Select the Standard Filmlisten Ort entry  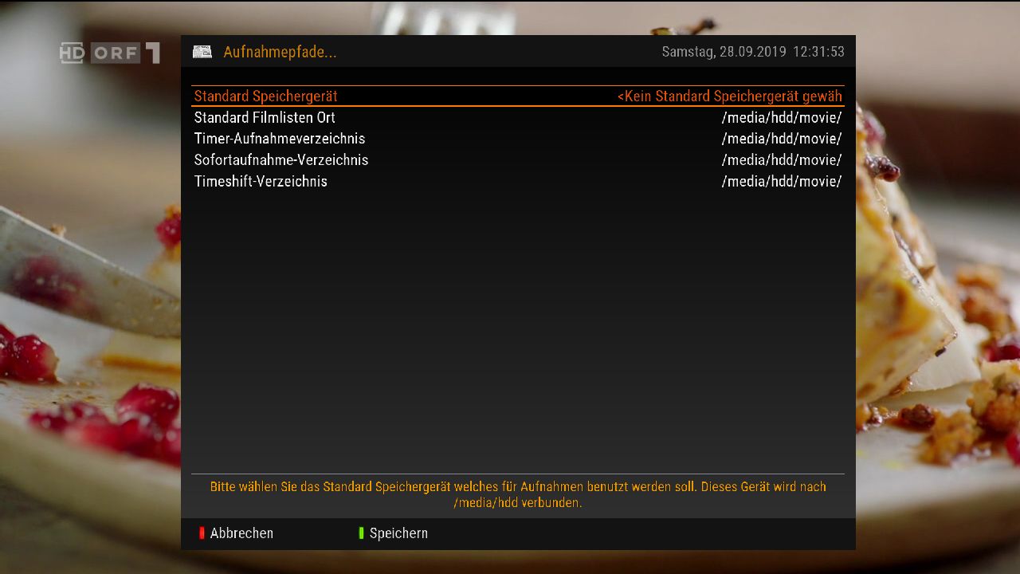pyautogui.click(x=518, y=117)
